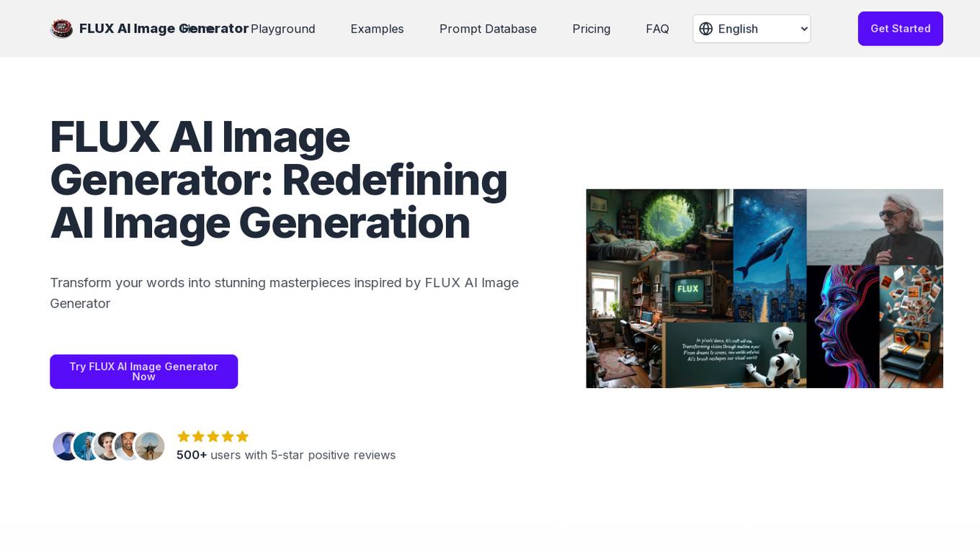This screenshot has width=980, height=550.
Task: Select the fourth user avatar
Action: [129, 446]
